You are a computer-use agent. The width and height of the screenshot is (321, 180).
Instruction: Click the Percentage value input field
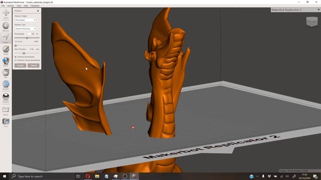point(31,34)
